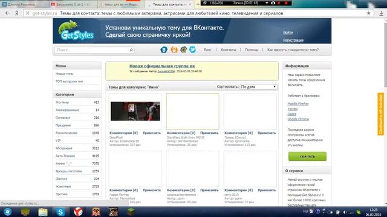The height and width of the screenshot is (217, 387).
Task: Click the Odnoklassniki orange social icon
Action: 174,49
